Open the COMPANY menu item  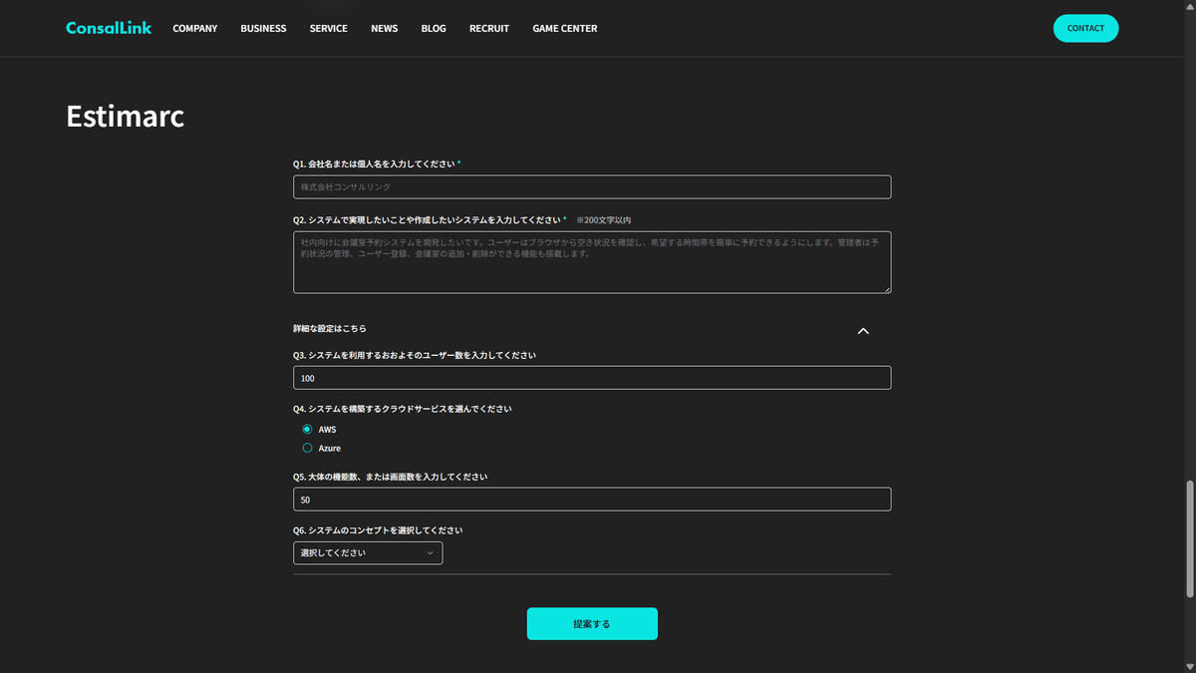pos(194,28)
